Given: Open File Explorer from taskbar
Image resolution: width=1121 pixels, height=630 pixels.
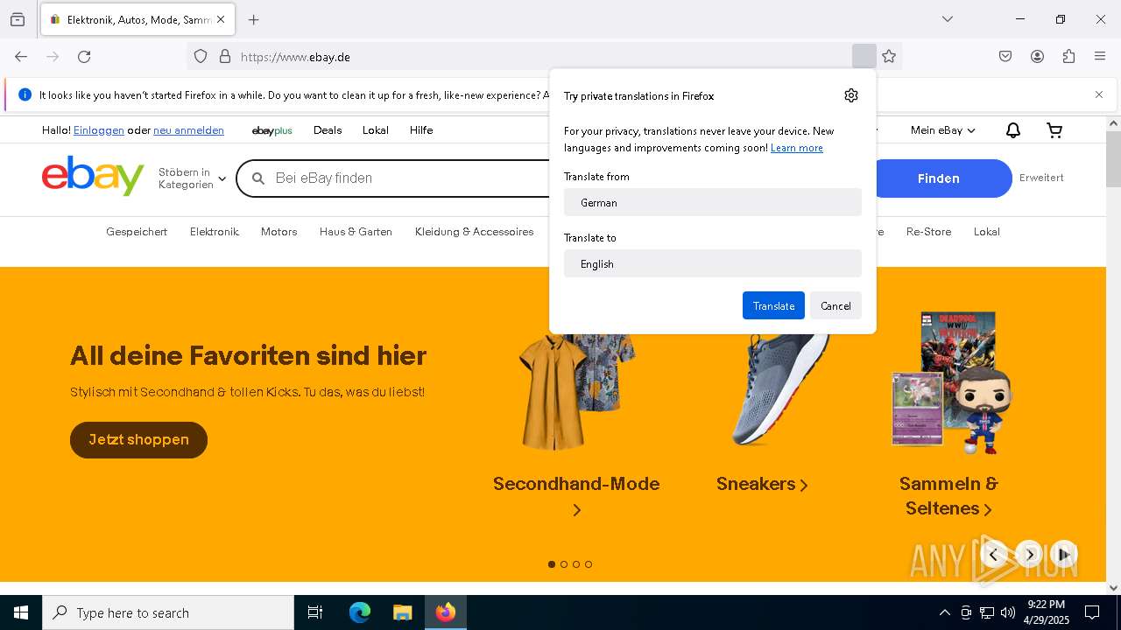Looking at the screenshot, I should (402, 612).
